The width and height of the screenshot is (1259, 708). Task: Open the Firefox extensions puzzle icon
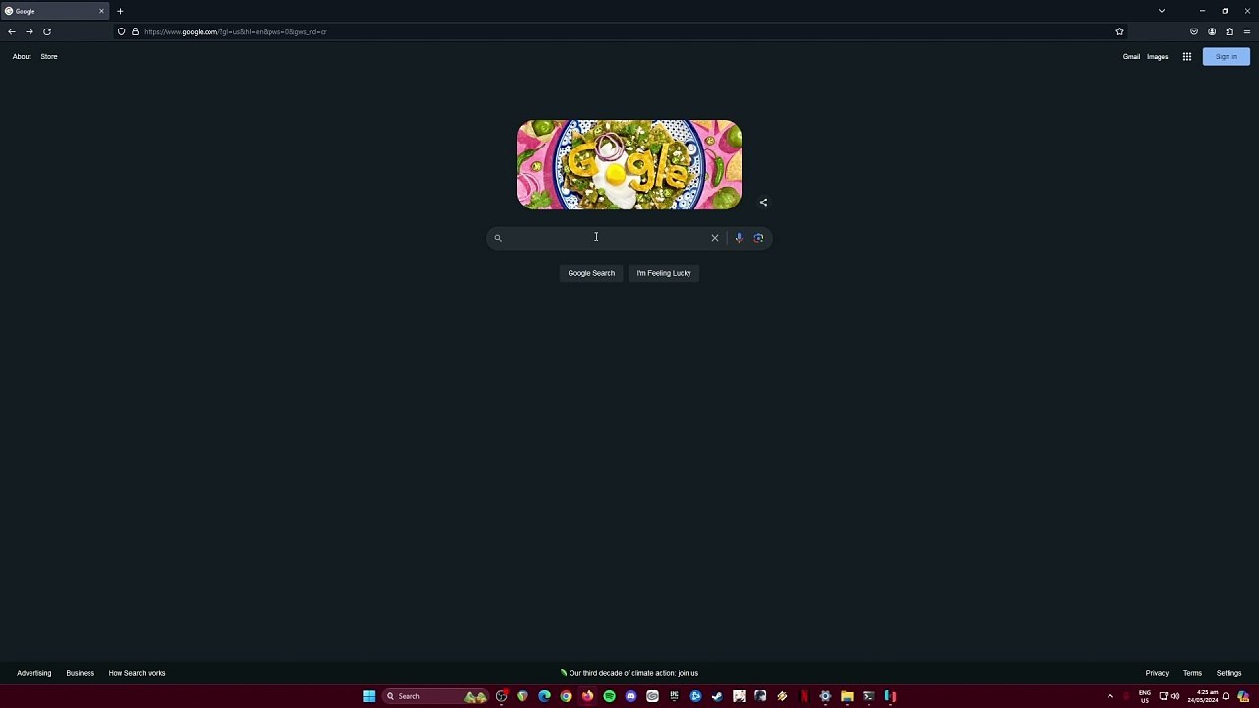pyautogui.click(x=1229, y=31)
